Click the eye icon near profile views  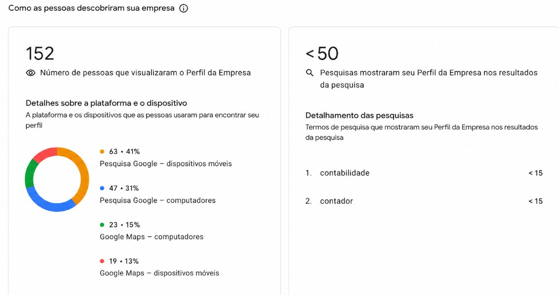point(31,73)
